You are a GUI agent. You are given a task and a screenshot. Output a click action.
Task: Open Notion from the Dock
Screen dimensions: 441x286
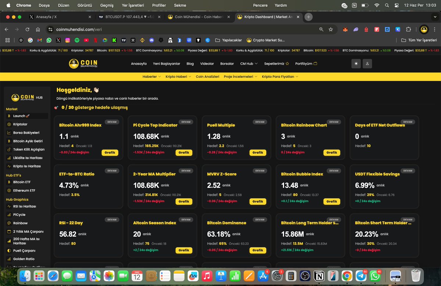point(318,276)
